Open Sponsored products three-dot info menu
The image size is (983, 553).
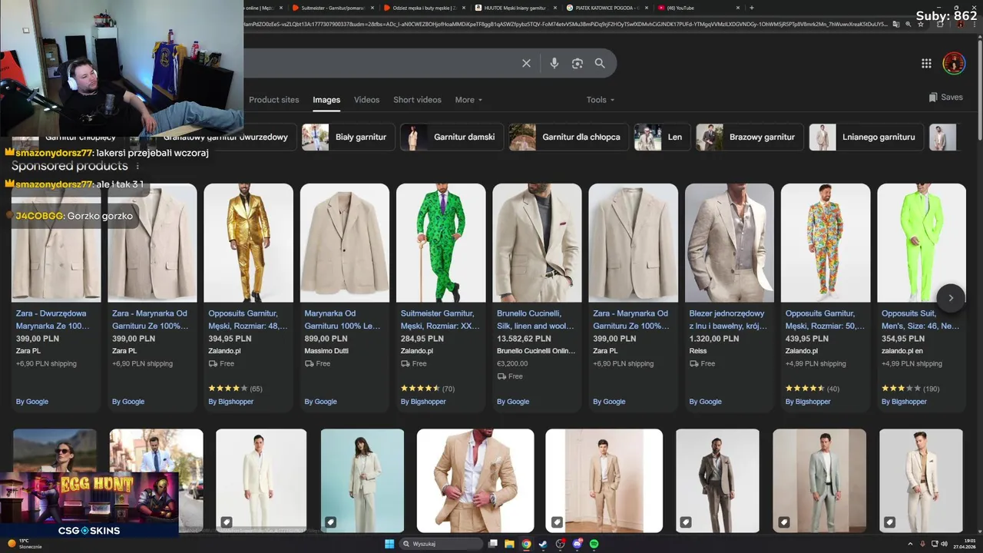tap(137, 166)
